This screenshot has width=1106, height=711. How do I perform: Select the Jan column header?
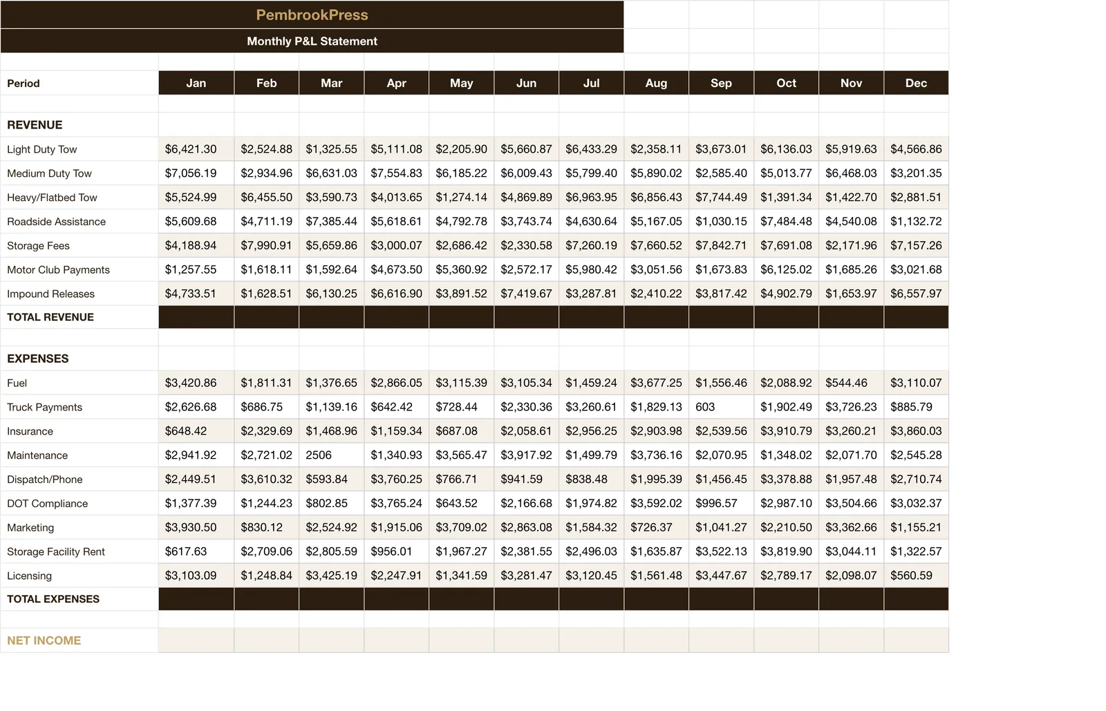[196, 83]
